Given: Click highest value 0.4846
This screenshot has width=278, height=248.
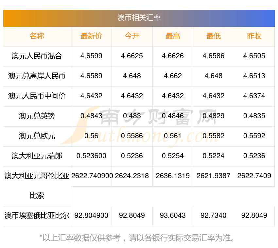Looking at the screenshot, I should tap(173, 116).
